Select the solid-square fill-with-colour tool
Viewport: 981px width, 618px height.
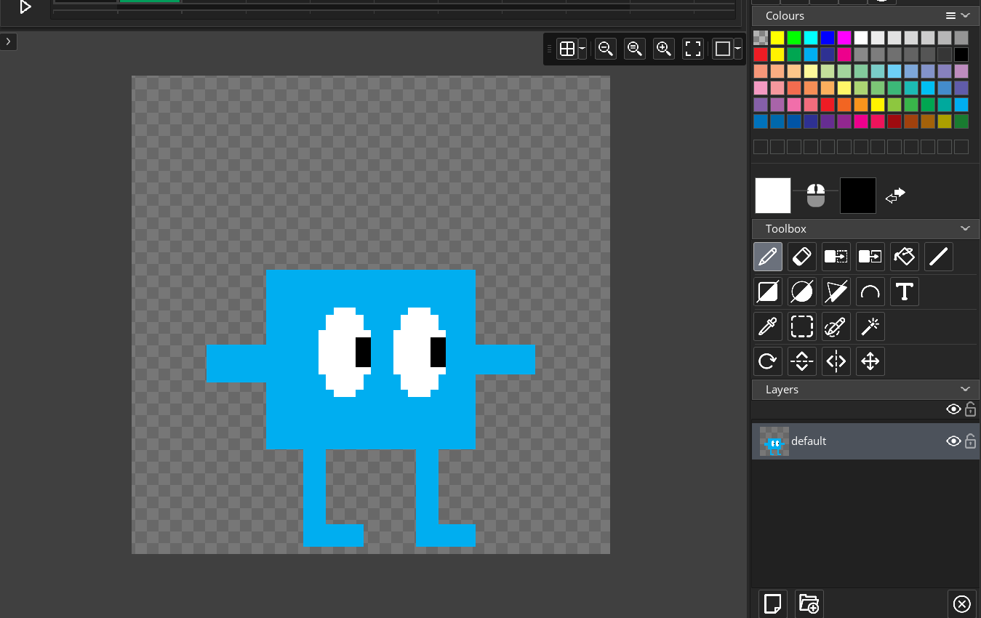click(870, 257)
